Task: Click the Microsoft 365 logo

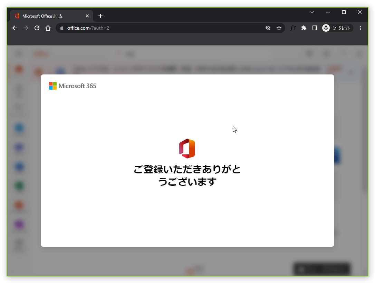Action: pyautogui.click(x=73, y=86)
